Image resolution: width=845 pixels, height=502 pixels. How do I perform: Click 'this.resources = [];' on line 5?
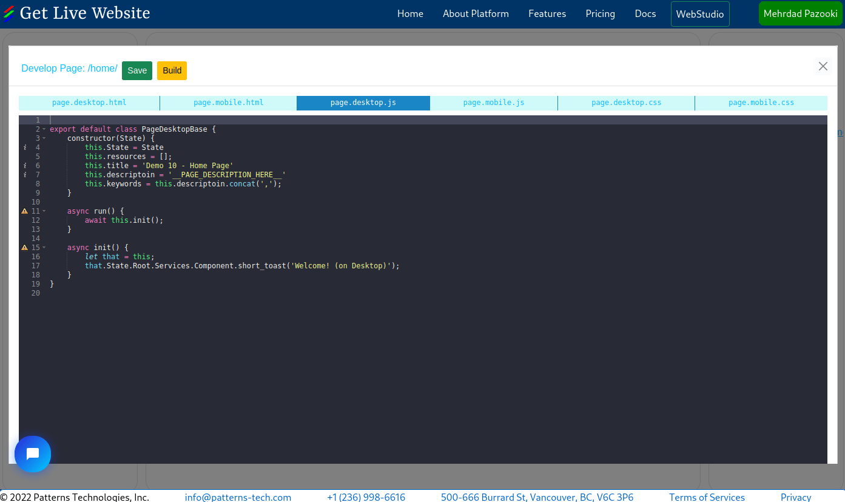(128, 157)
